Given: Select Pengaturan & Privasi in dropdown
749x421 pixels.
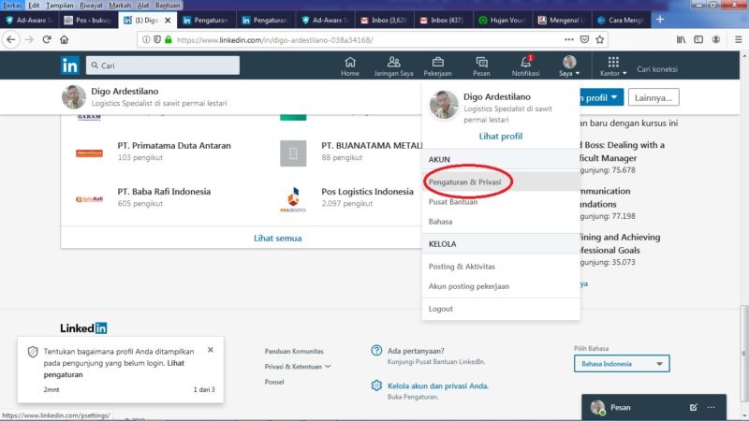Looking at the screenshot, I should tap(501, 181).
